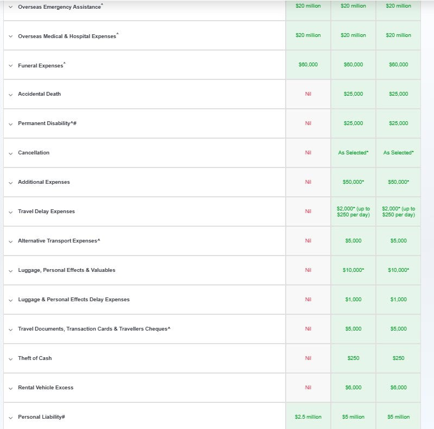Expand the Cancellation row chevron
The image size is (434, 429).
tap(10, 153)
